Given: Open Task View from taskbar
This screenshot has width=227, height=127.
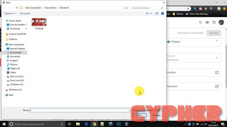Looking at the screenshot, I should [70, 124].
